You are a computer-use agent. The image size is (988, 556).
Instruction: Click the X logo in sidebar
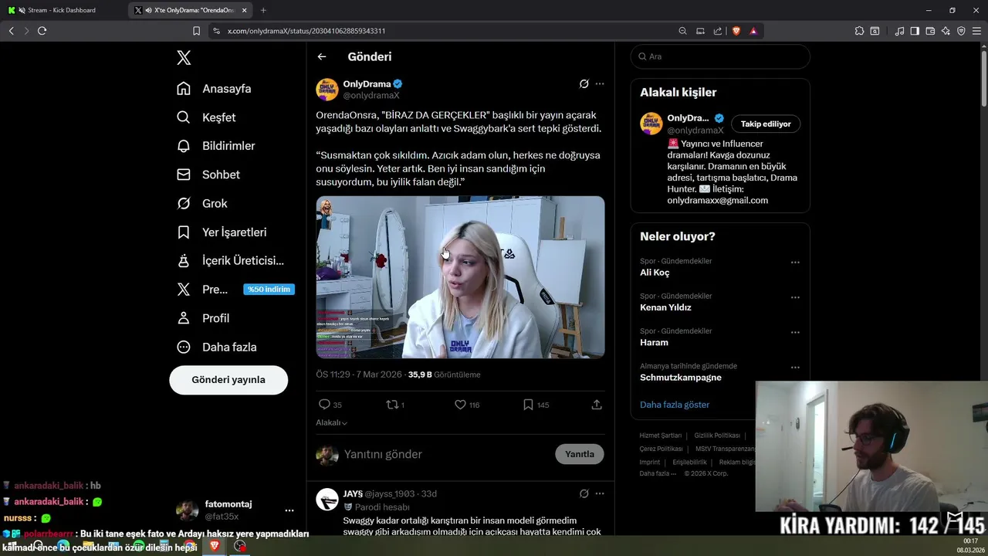click(184, 57)
